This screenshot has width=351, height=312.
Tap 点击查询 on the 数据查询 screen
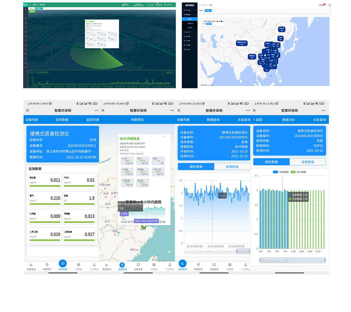[x=244, y=120]
